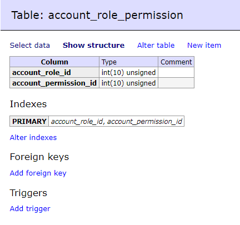Select the account_permission_id column cell

(x=54, y=83)
